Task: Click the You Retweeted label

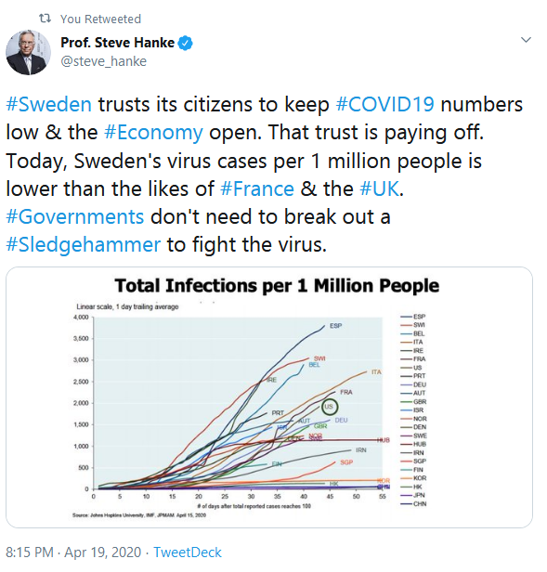Action: click(x=100, y=19)
